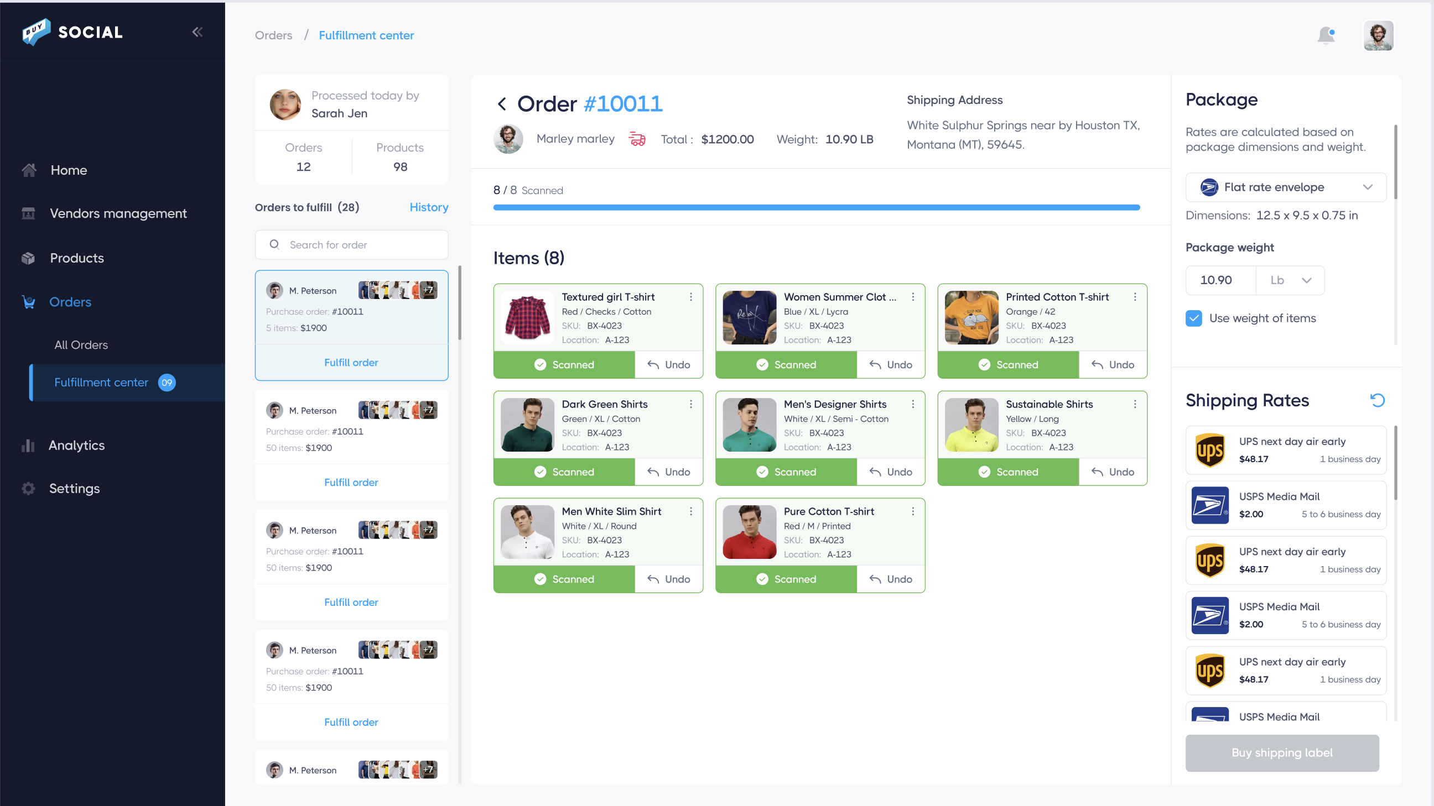View fulfillment History
The width and height of the screenshot is (1434, 806).
point(428,207)
